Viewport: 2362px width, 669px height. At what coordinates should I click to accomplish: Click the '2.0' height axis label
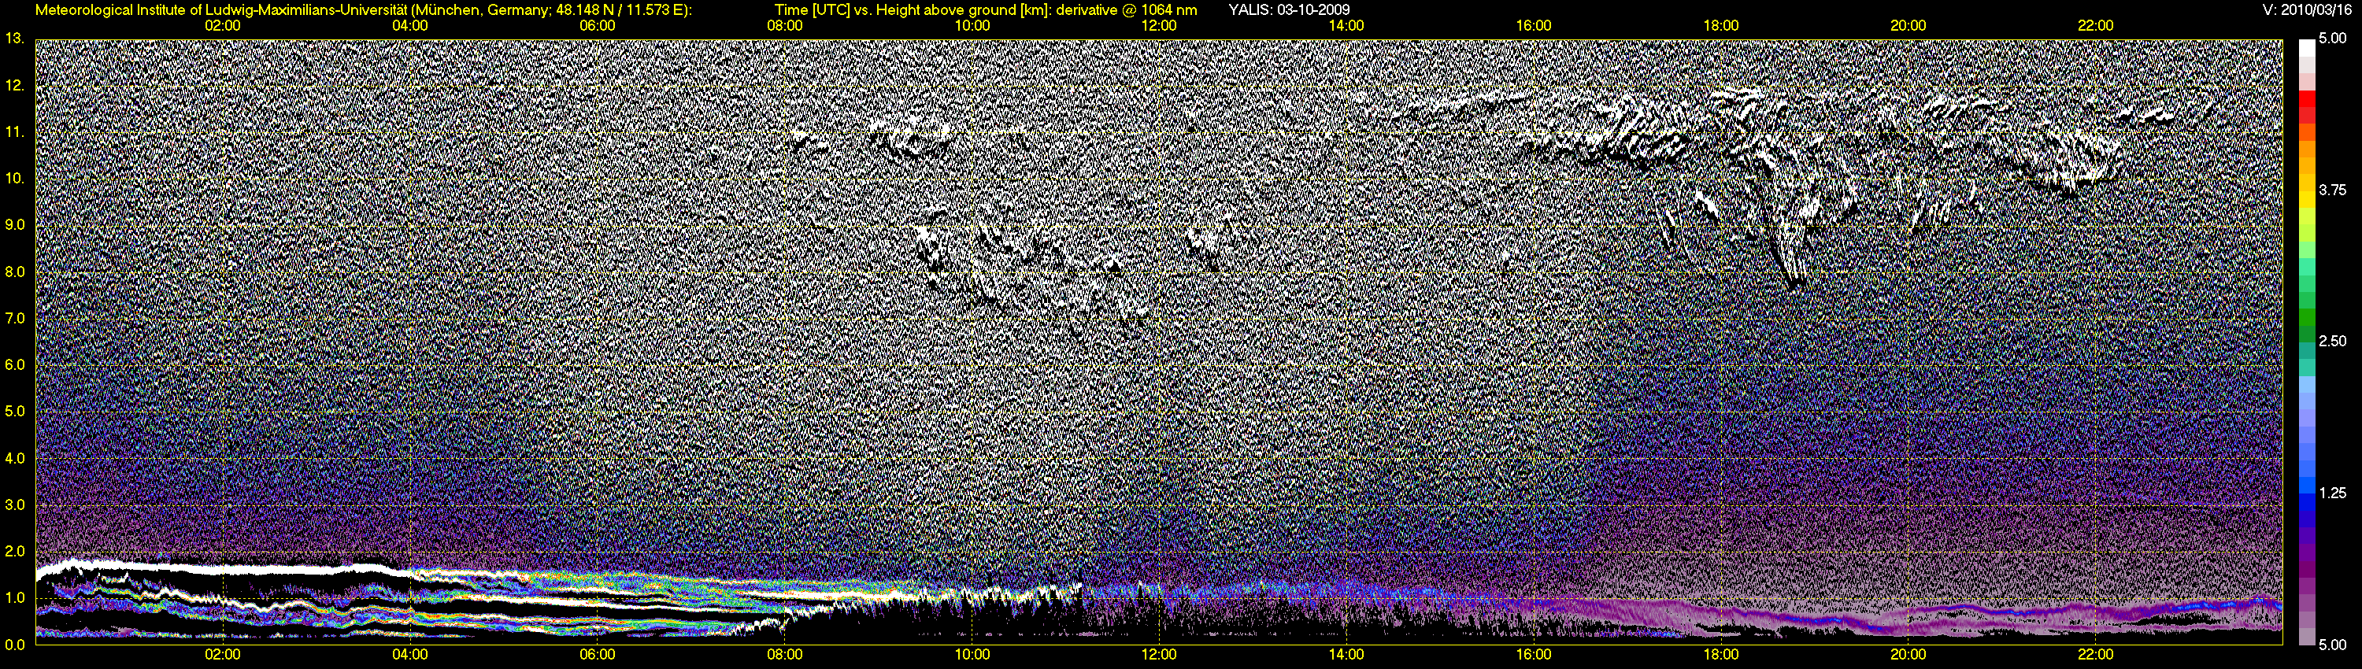[x=15, y=551]
